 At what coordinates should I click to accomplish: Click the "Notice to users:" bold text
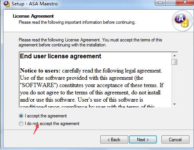click(40, 71)
